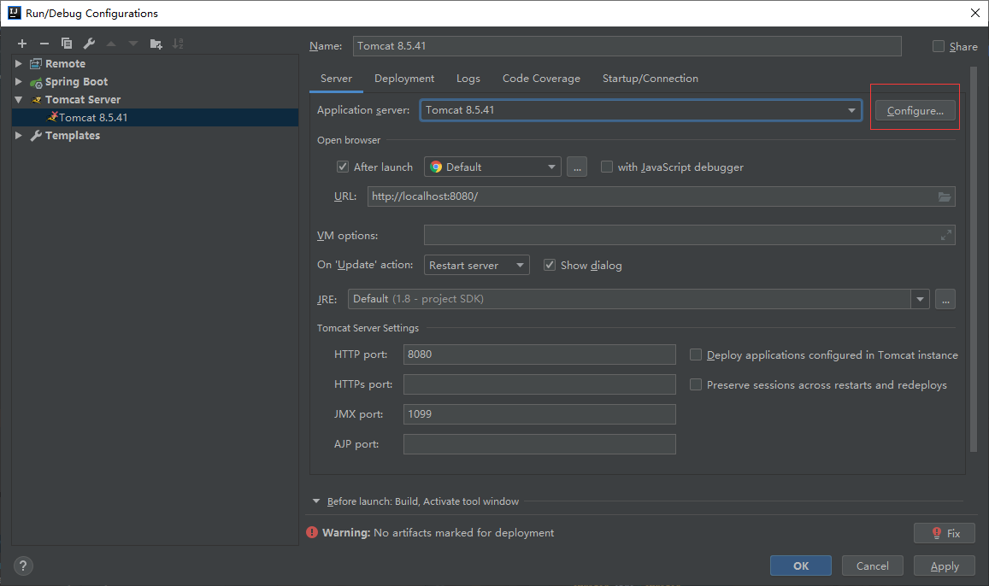Click the HTTPs port field
Image resolution: width=989 pixels, height=586 pixels.
point(539,384)
